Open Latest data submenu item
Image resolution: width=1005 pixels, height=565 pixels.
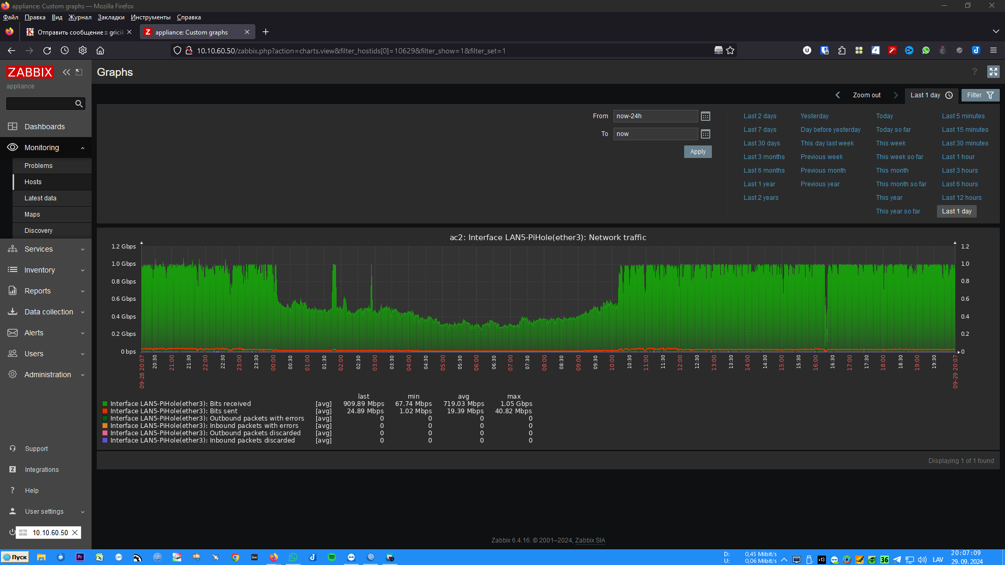[x=40, y=198]
